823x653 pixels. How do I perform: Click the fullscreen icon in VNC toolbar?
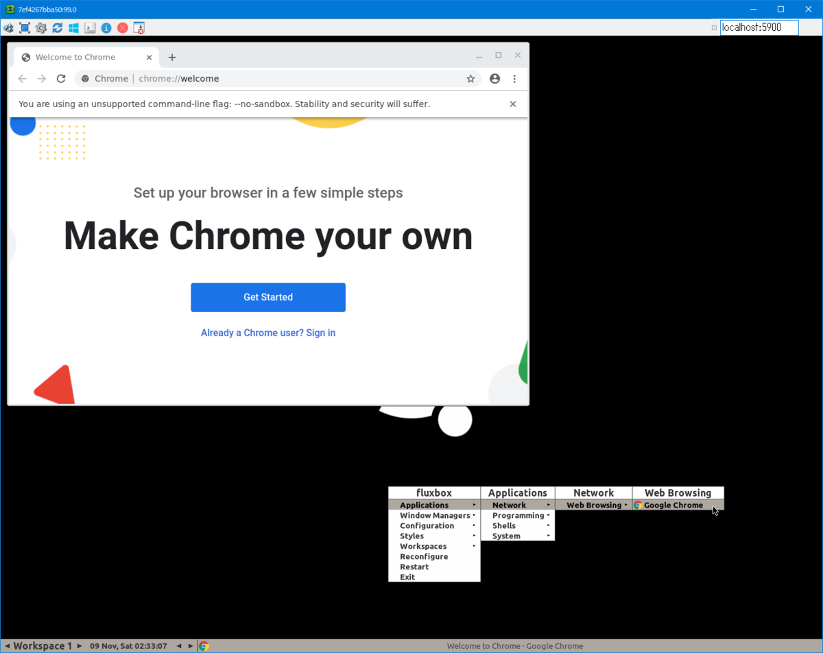(25, 28)
